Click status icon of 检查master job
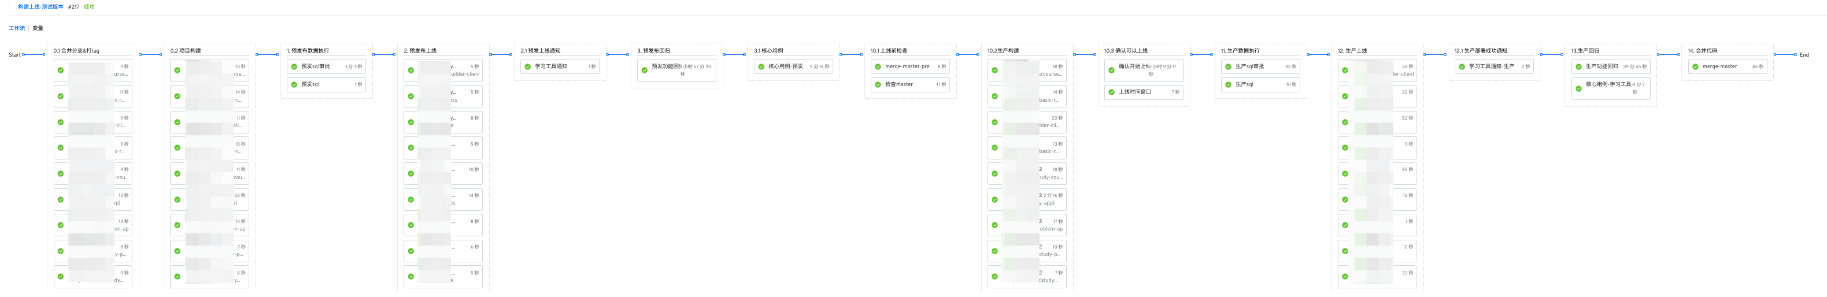1827x297 pixels. tap(877, 84)
